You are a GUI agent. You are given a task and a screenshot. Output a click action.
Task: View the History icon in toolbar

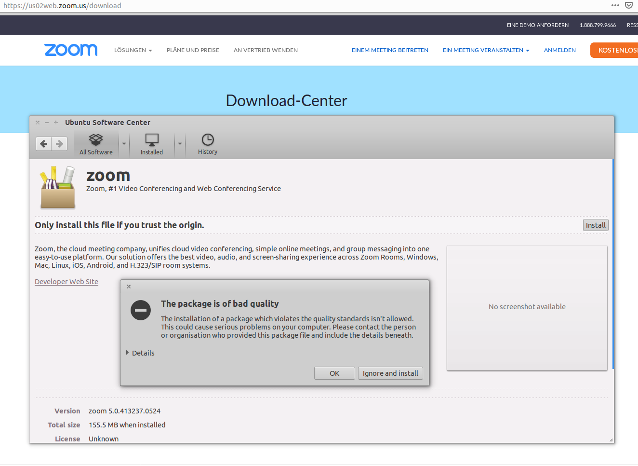(x=207, y=143)
